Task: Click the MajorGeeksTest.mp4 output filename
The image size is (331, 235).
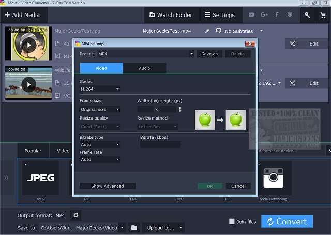Action: click(167, 31)
